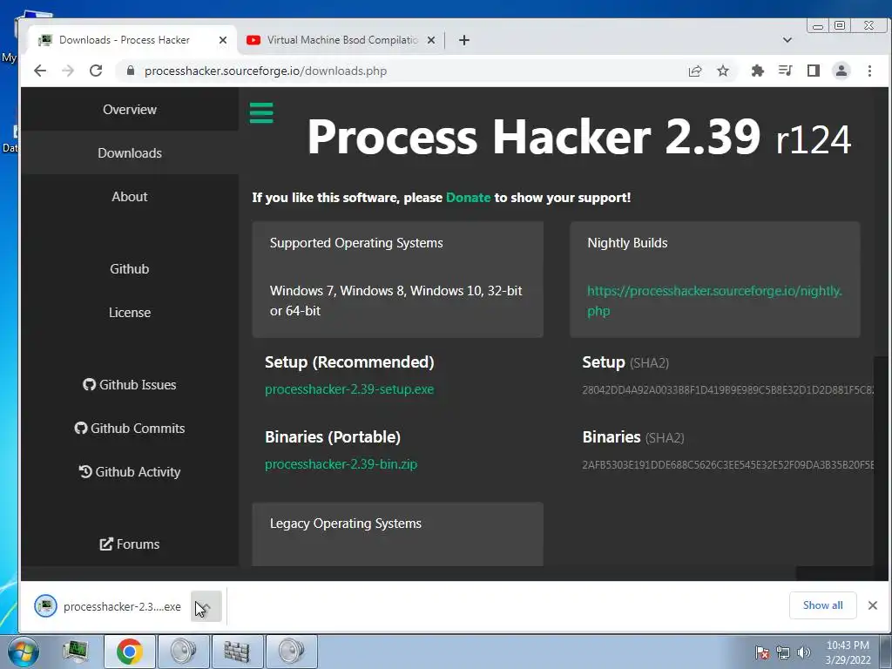892x669 pixels.
Task: Open About in the sidebar
Action: 130,197
